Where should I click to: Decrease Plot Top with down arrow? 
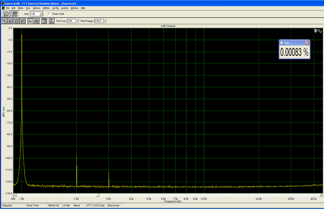[77, 22]
